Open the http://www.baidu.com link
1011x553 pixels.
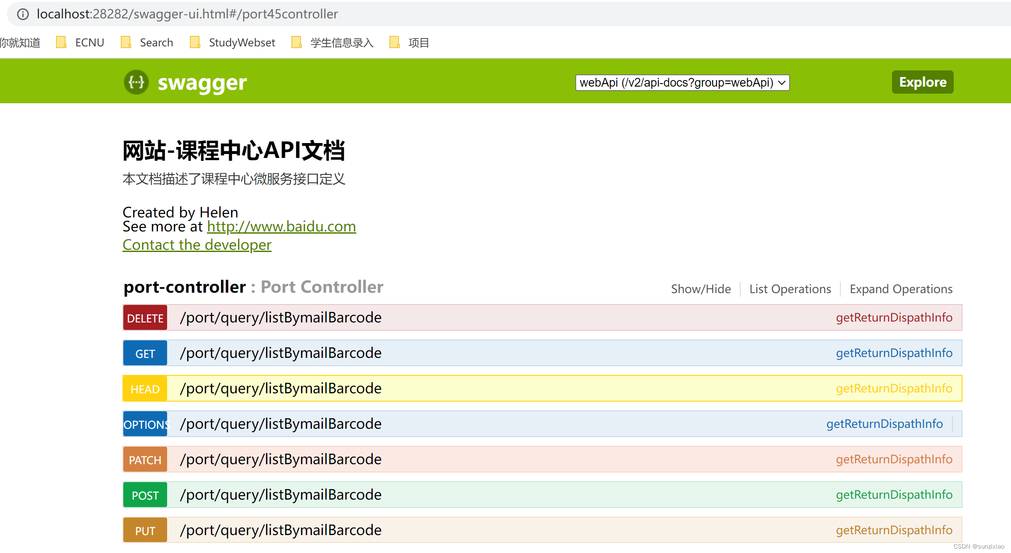click(x=281, y=227)
